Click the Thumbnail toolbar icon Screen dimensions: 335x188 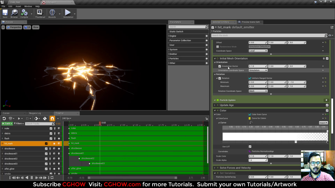click(40, 13)
